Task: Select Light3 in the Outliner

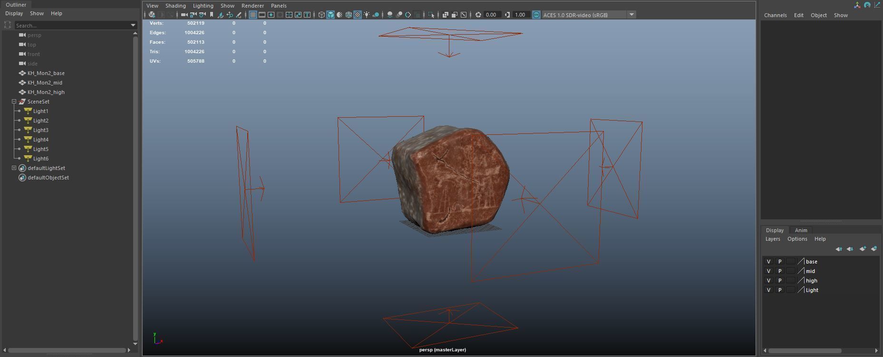Action: tap(41, 130)
